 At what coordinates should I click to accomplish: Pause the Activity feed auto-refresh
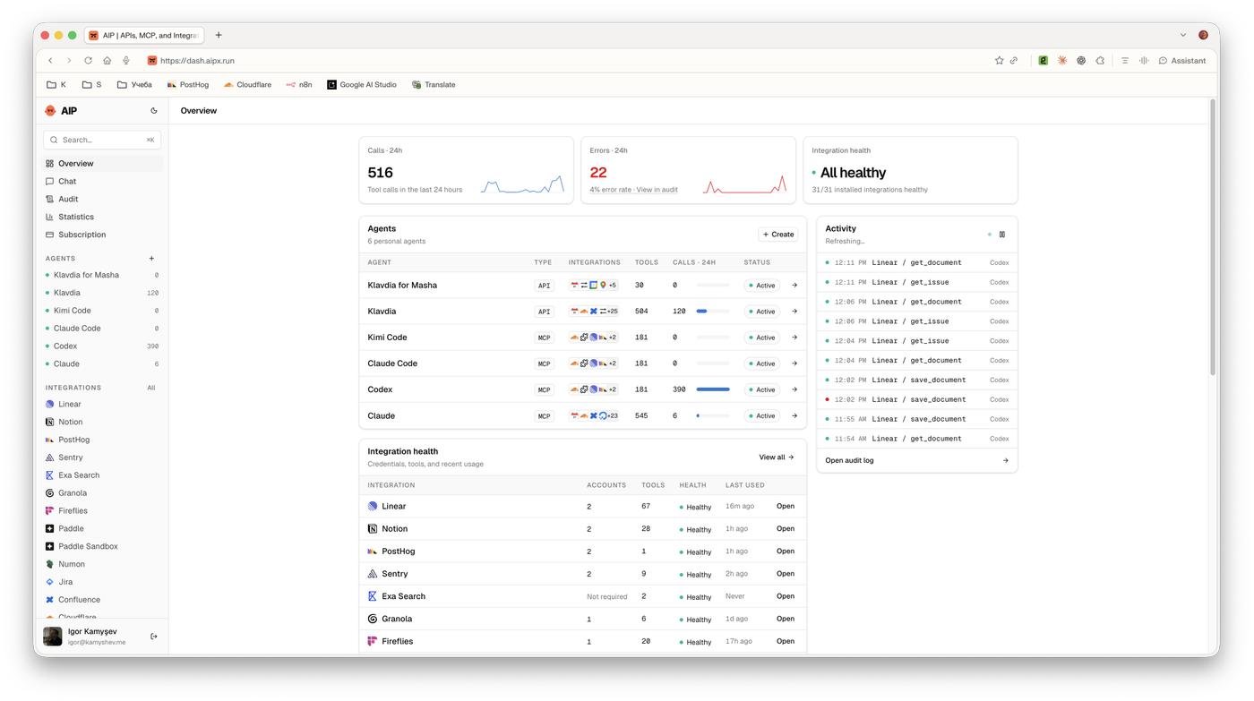pyautogui.click(x=1002, y=235)
